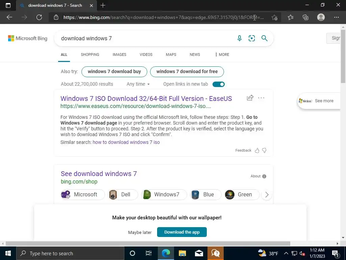346x260 pixels.
Task: Open File Explorer from taskbar
Action: tap(182, 253)
